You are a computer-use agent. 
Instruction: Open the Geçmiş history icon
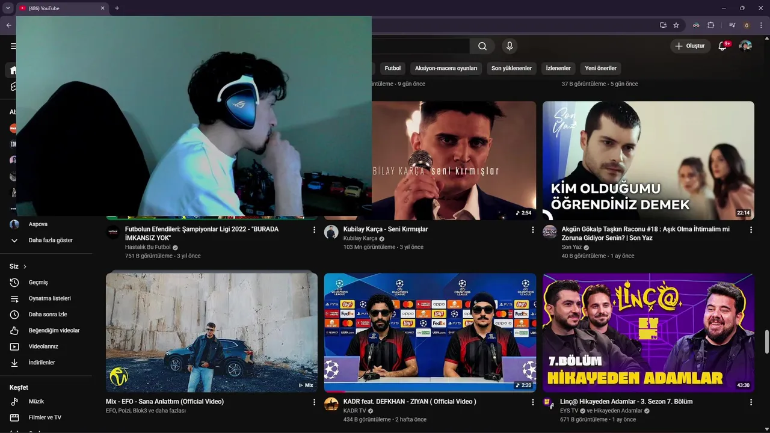(x=14, y=283)
